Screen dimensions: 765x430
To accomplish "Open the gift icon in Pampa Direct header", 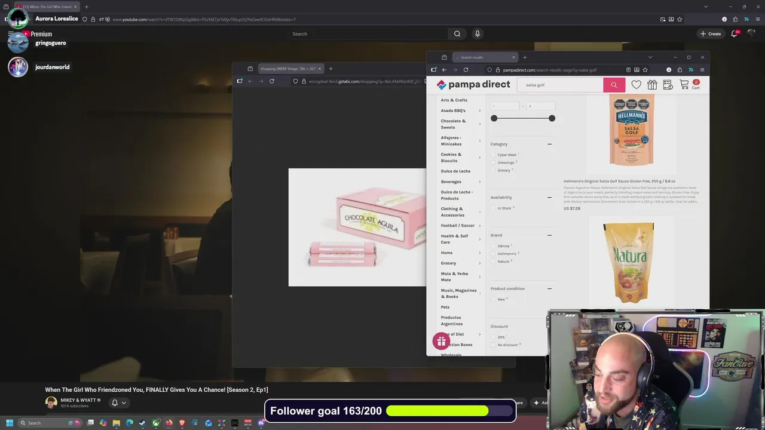I will coord(652,85).
